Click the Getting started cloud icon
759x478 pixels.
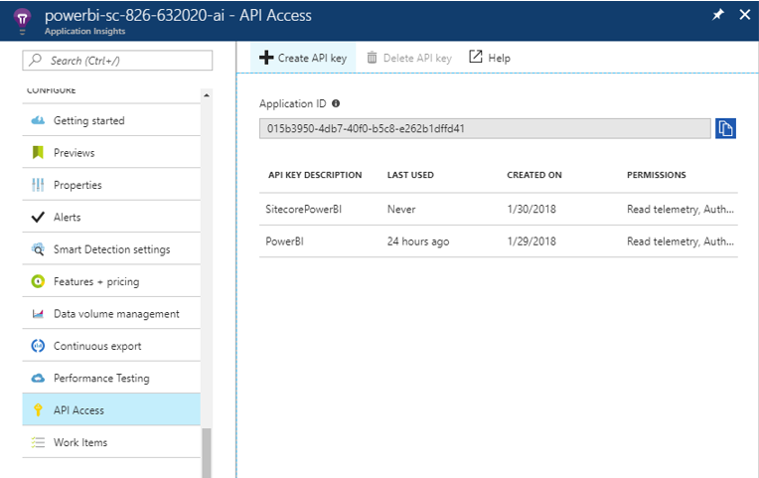[38, 121]
